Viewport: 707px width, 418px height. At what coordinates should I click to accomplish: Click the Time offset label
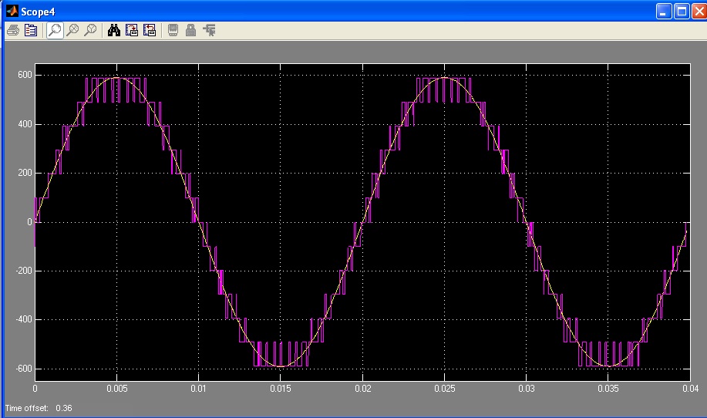pyautogui.click(x=27, y=408)
